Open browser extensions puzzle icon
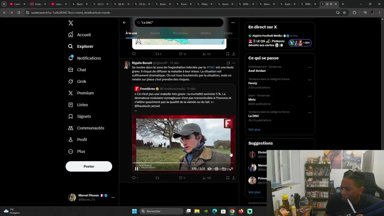The height and width of the screenshot is (216, 384). (355, 13)
